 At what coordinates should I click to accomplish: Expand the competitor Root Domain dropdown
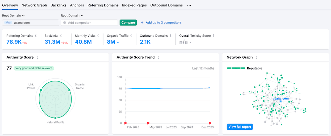click(x=82, y=16)
